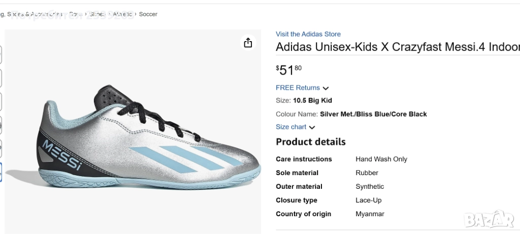The height and width of the screenshot is (234, 520).
Task: Open the FREE Returns dropdown
Action: click(298, 88)
